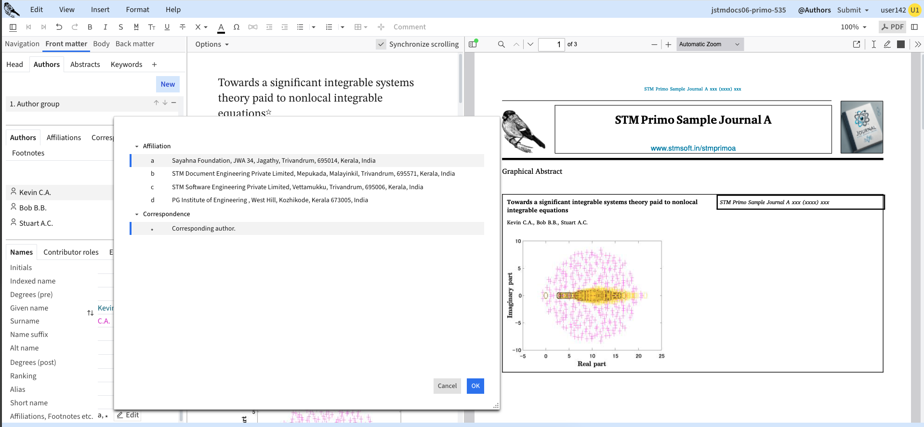Collapse the Affiliation section
924x427 pixels.
(x=137, y=146)
